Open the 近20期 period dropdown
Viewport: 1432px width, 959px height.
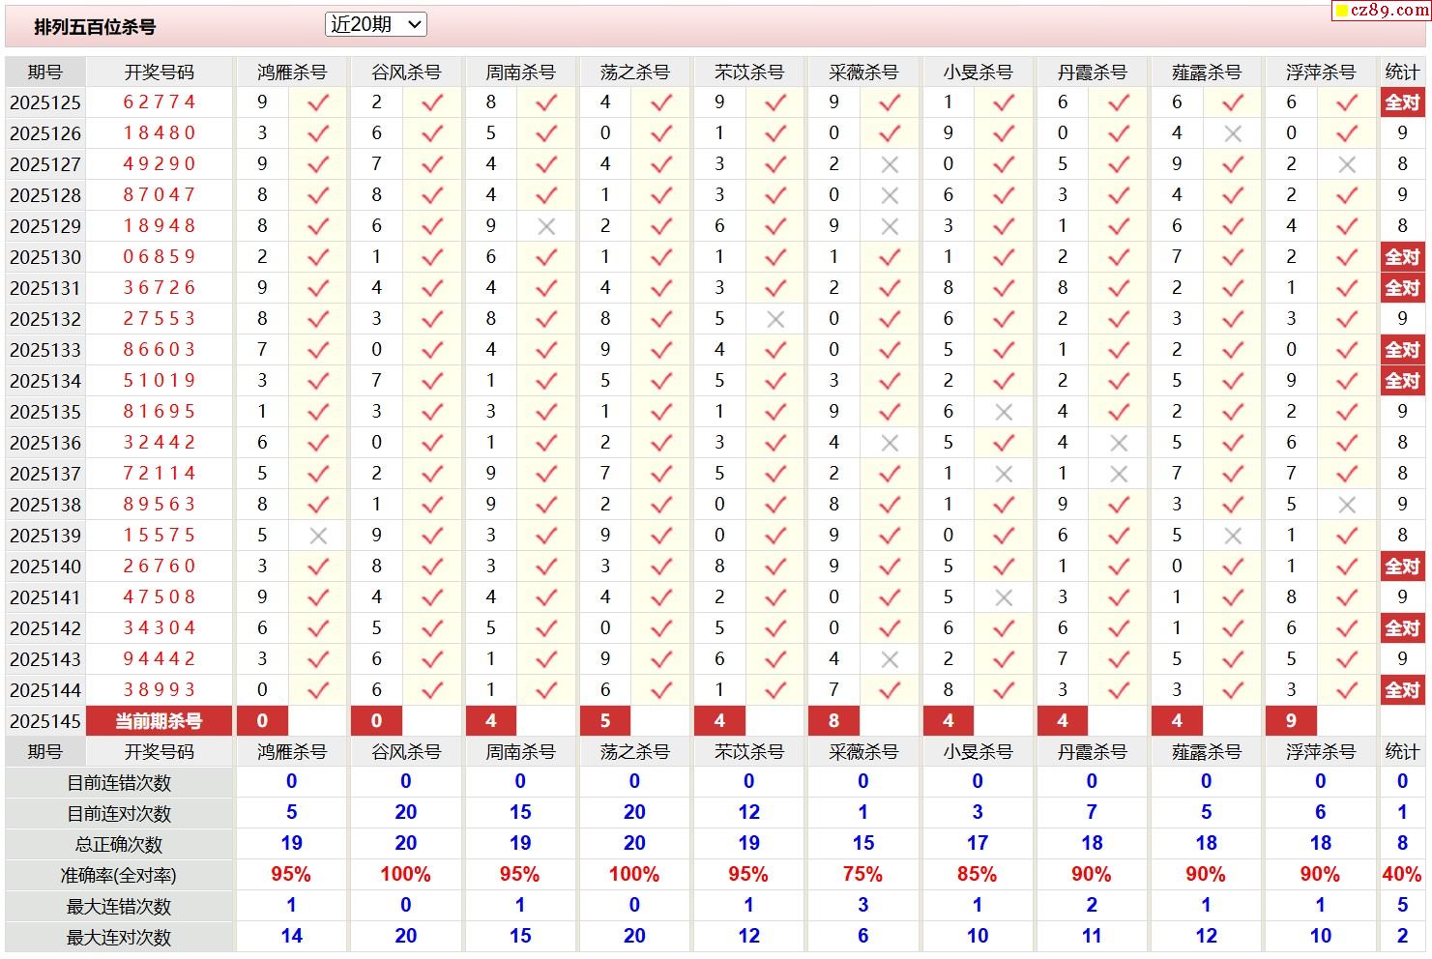(x=375, y=25)
